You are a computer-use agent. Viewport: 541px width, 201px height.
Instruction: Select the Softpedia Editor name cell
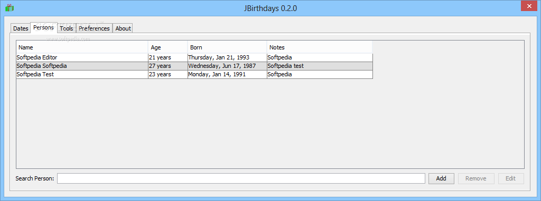82,57
